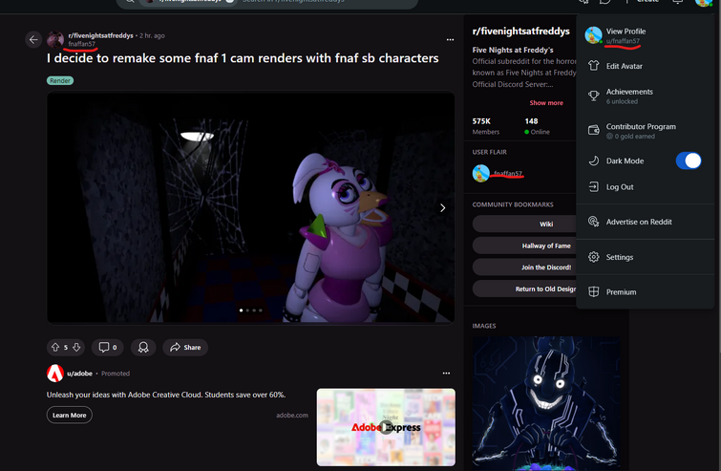Select Advertise on Reddit menu item
Viewport: 721px width, 471px height.
click(x=645, y=222)
